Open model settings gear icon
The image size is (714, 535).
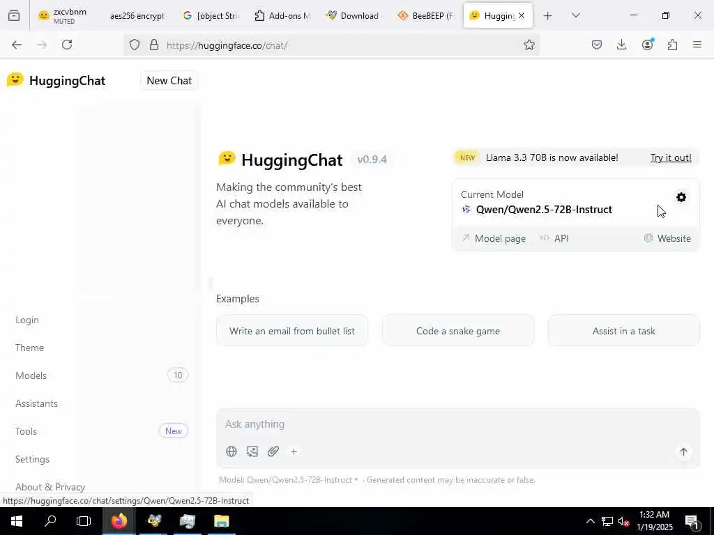(x=681, y=197)
